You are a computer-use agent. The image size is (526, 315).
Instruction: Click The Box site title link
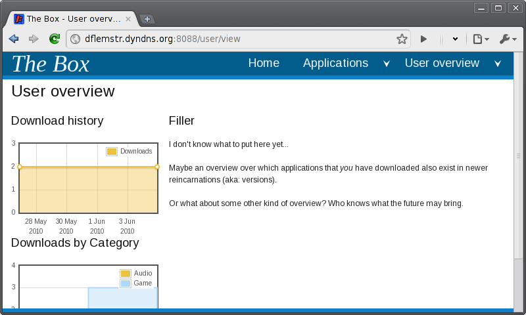pos(51,64)
